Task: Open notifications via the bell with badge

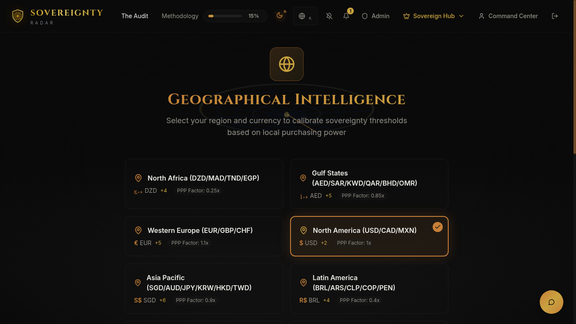Action: point(346,16)
